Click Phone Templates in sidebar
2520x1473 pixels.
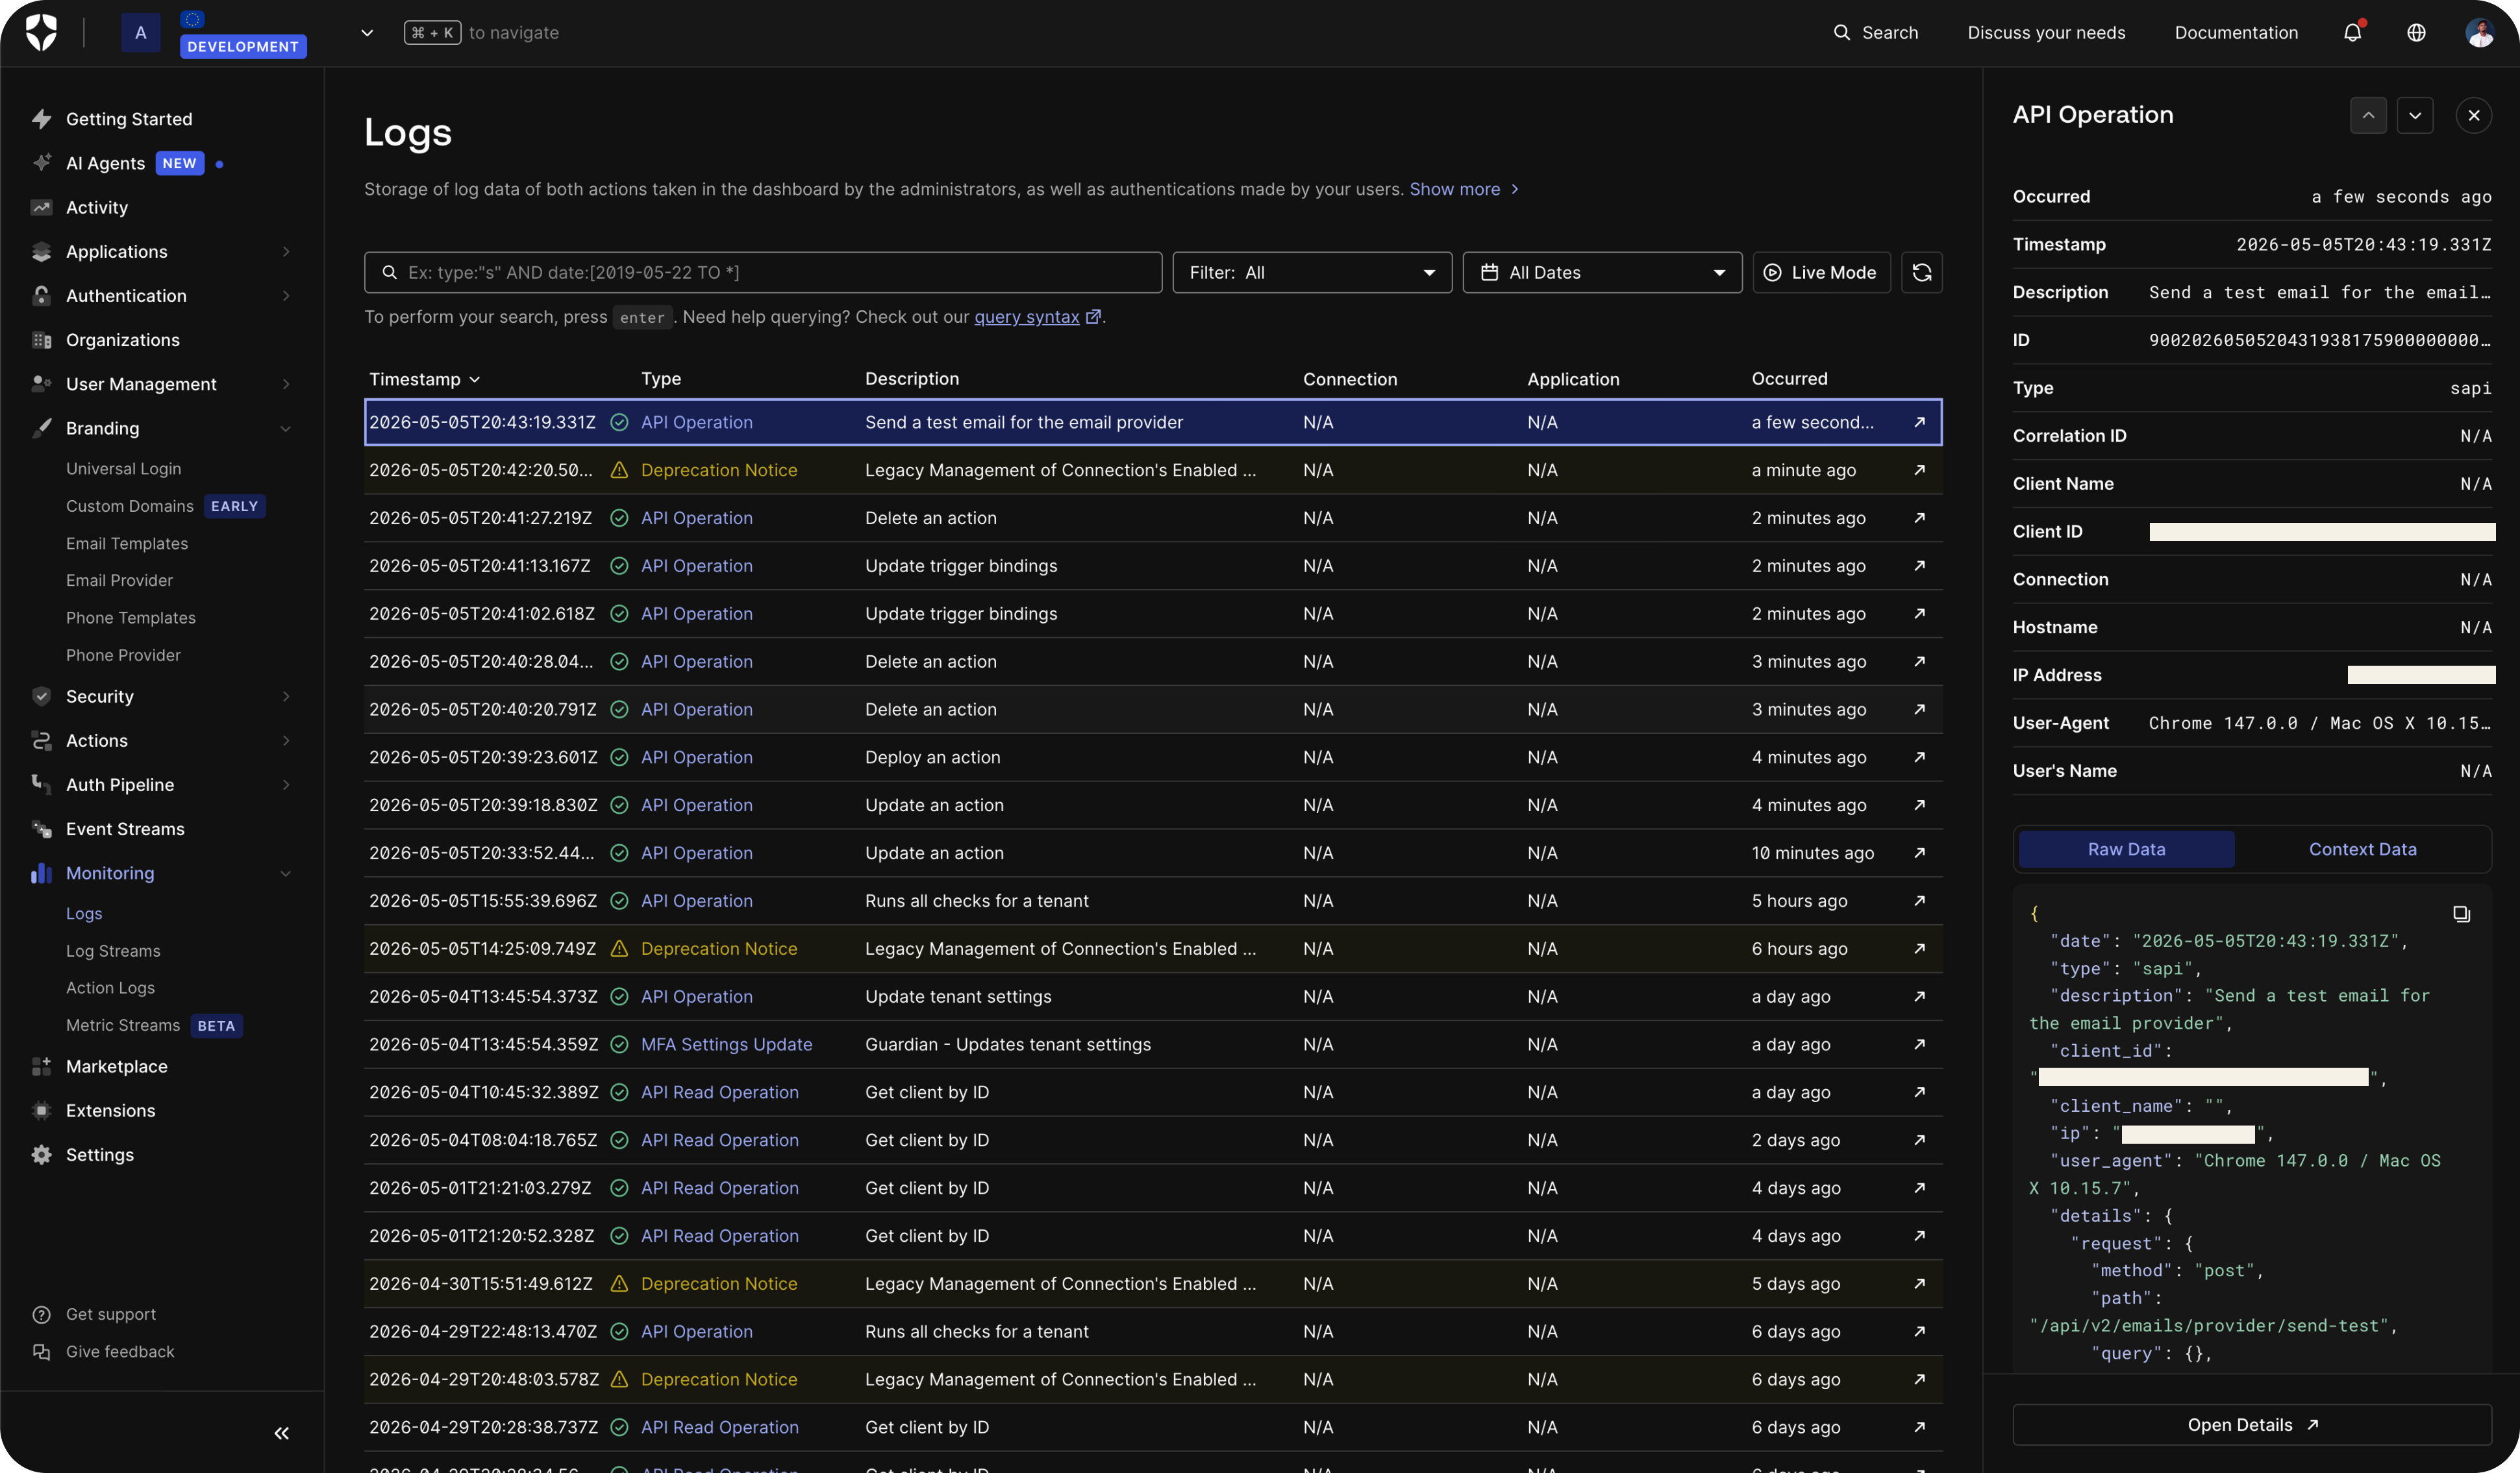(x=130, y=618)
